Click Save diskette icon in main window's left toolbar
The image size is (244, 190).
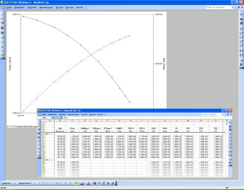point(2,22)
